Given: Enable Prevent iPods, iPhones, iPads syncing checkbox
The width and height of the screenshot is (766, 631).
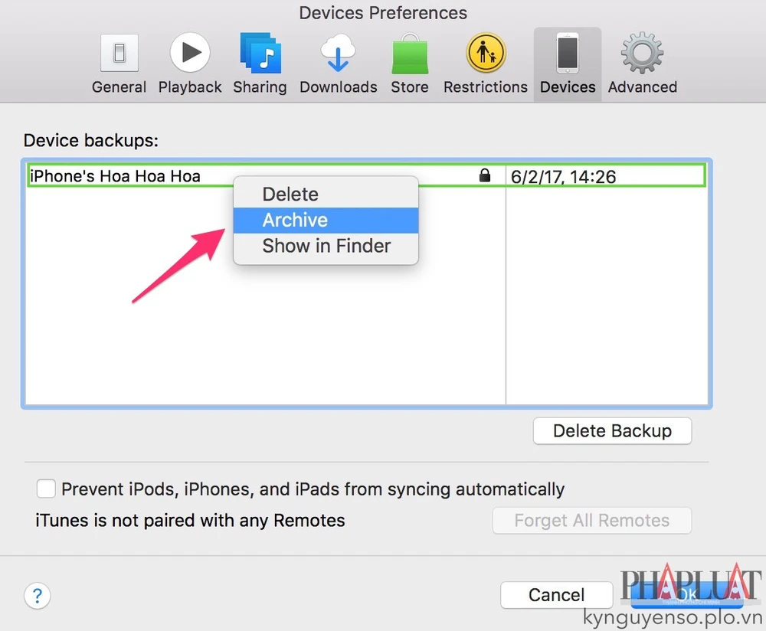Looking at the screenshot, I should point(47,489).
